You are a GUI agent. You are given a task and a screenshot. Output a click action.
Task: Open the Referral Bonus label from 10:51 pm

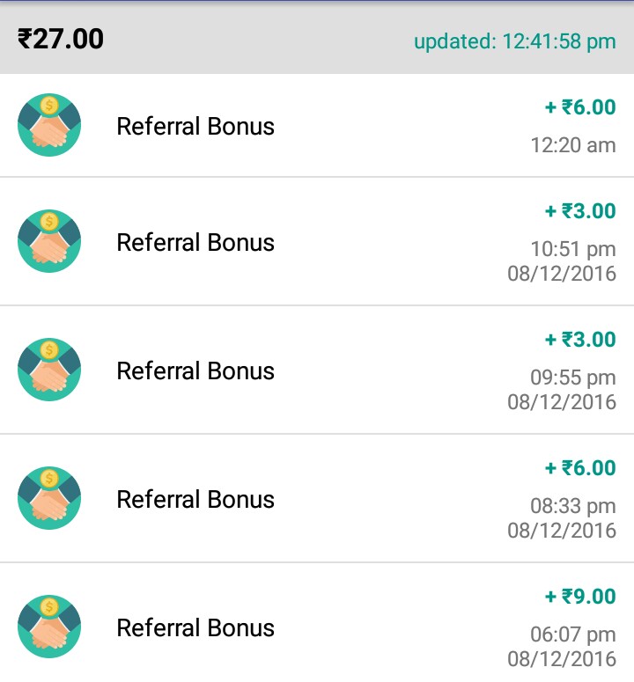tap(195, 242)
